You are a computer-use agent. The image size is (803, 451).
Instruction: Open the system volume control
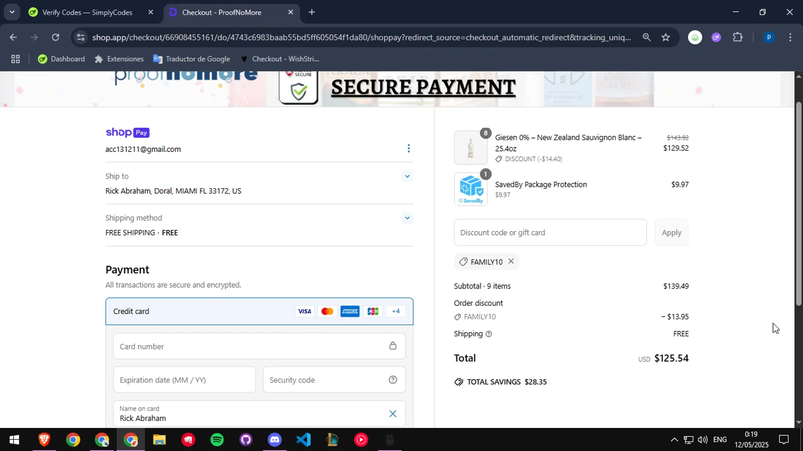702,440
